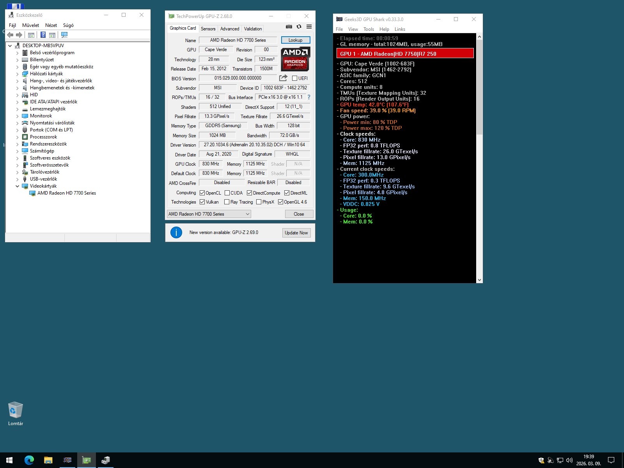Toggle the CUDA checkbox

(x=227, y=193)
